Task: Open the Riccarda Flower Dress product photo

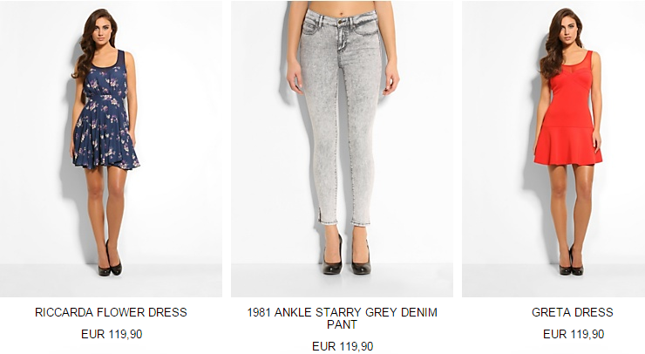Action: 111,148
